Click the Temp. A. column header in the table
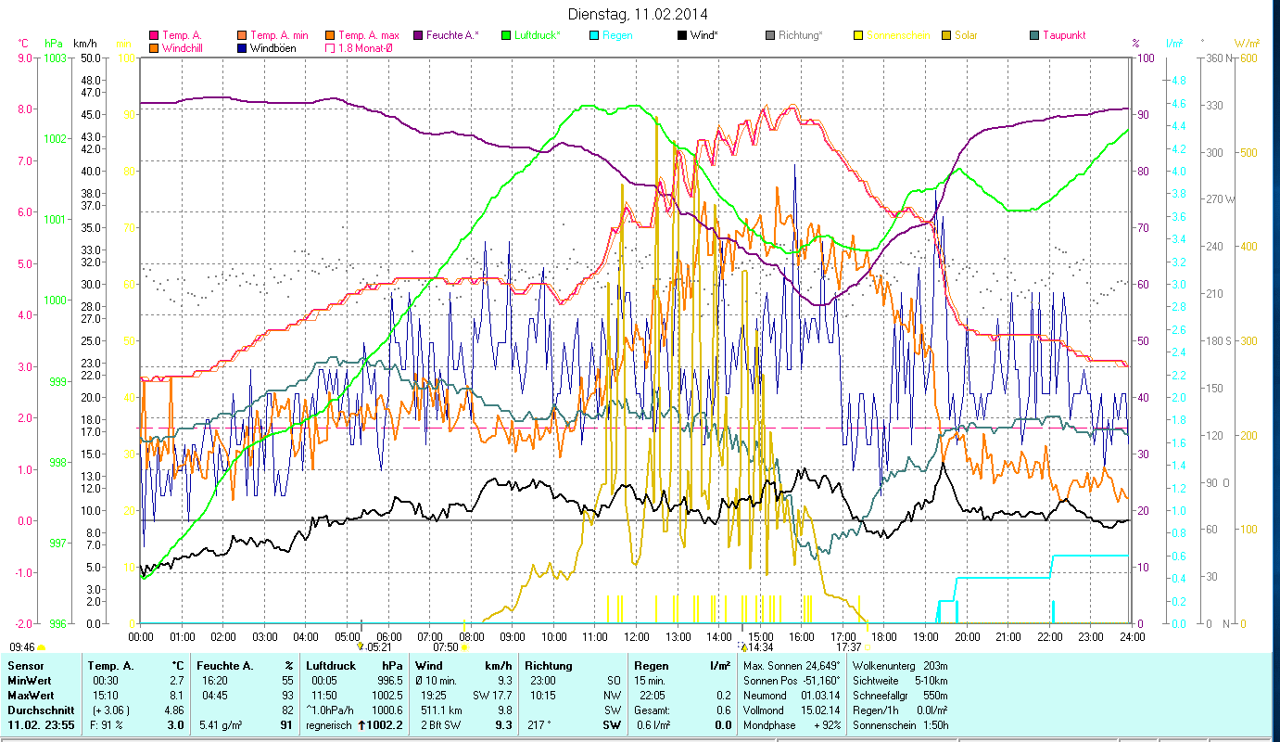Viewport: 1280px width, 742px height. [x=111, y=666]
